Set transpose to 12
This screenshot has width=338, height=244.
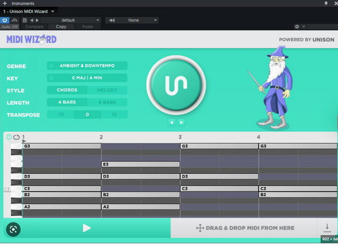(114, 114)
